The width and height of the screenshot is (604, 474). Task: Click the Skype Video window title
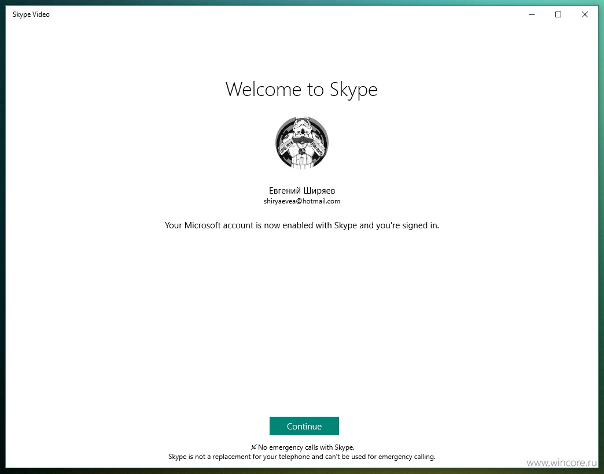coord(31,14)
